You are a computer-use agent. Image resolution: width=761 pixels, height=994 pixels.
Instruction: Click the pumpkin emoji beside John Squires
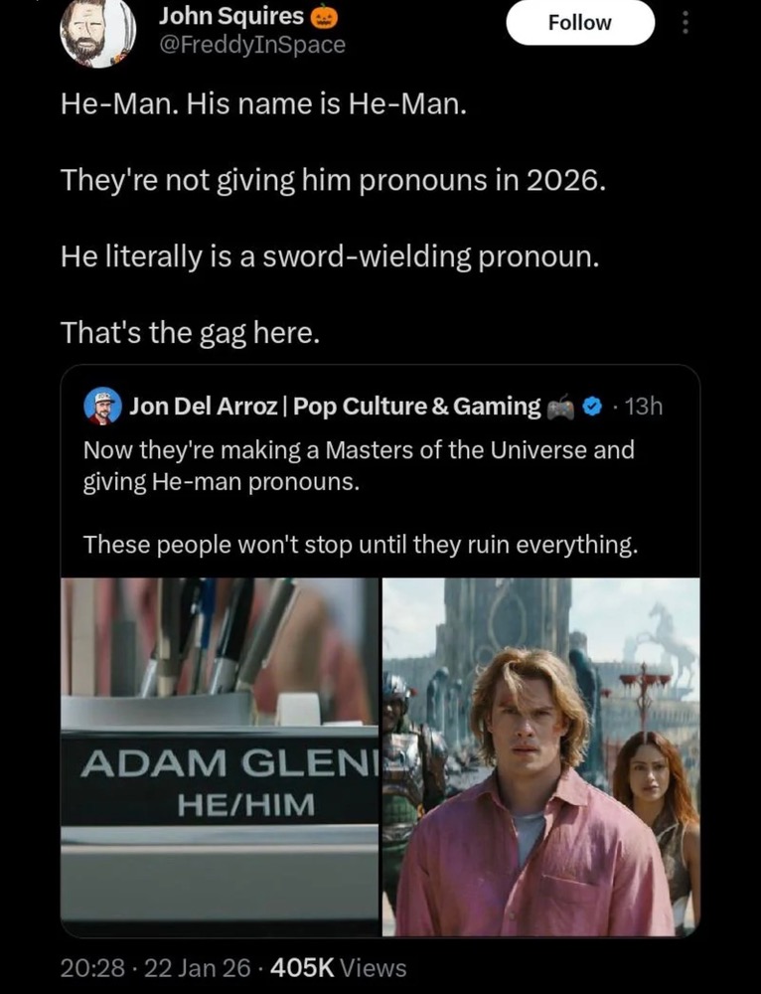324,17
